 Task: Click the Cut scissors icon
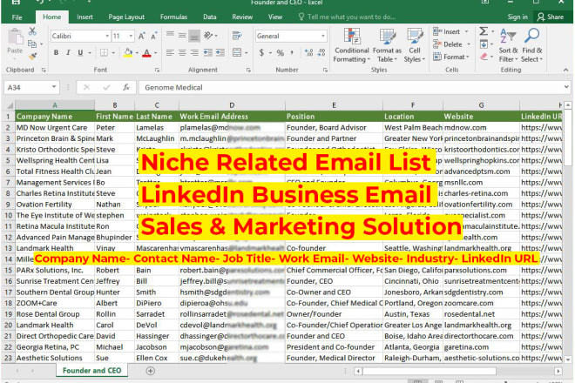pyautogui.click(x=32, y=31)
